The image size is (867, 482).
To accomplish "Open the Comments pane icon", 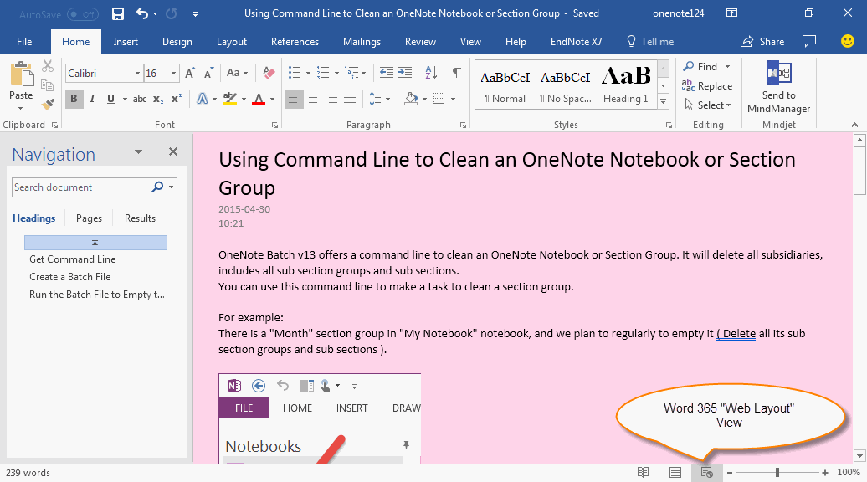I will coord(809,42).
